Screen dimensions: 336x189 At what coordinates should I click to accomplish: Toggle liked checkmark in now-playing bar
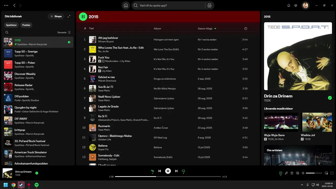click(37, 173)
